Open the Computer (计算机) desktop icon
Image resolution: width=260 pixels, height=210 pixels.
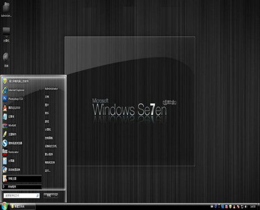(6, 35)
